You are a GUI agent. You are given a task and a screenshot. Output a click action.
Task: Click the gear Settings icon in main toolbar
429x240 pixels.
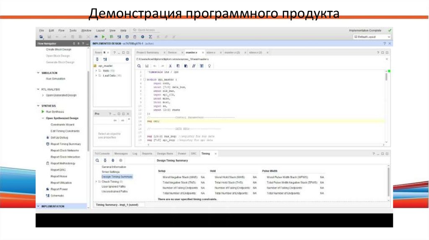pos(142,37)
